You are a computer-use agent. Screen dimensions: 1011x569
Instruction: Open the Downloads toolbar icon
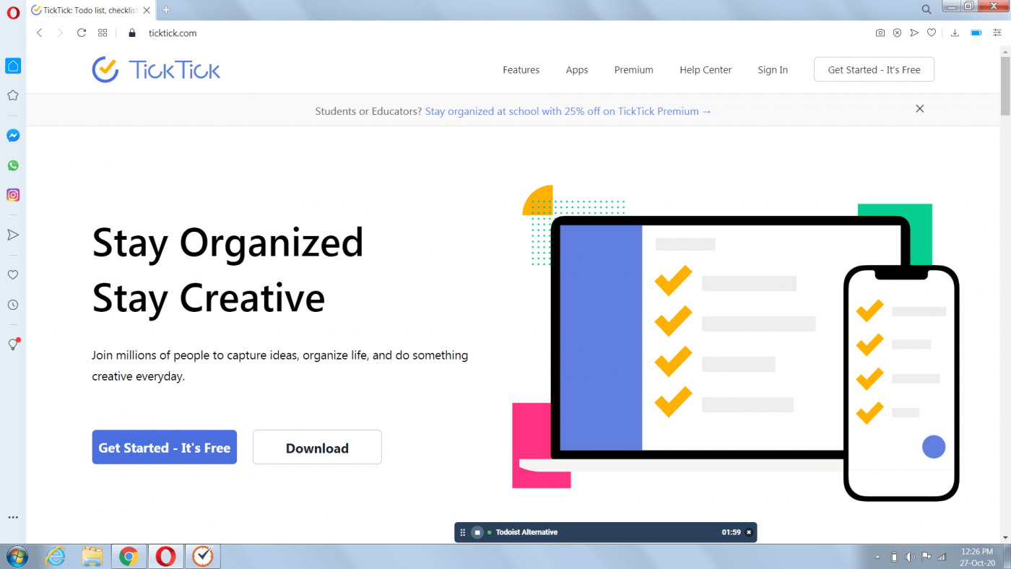(955, 33)
